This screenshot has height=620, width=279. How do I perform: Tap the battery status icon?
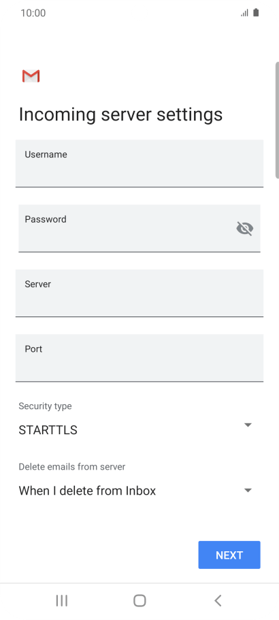coord(256,13)
